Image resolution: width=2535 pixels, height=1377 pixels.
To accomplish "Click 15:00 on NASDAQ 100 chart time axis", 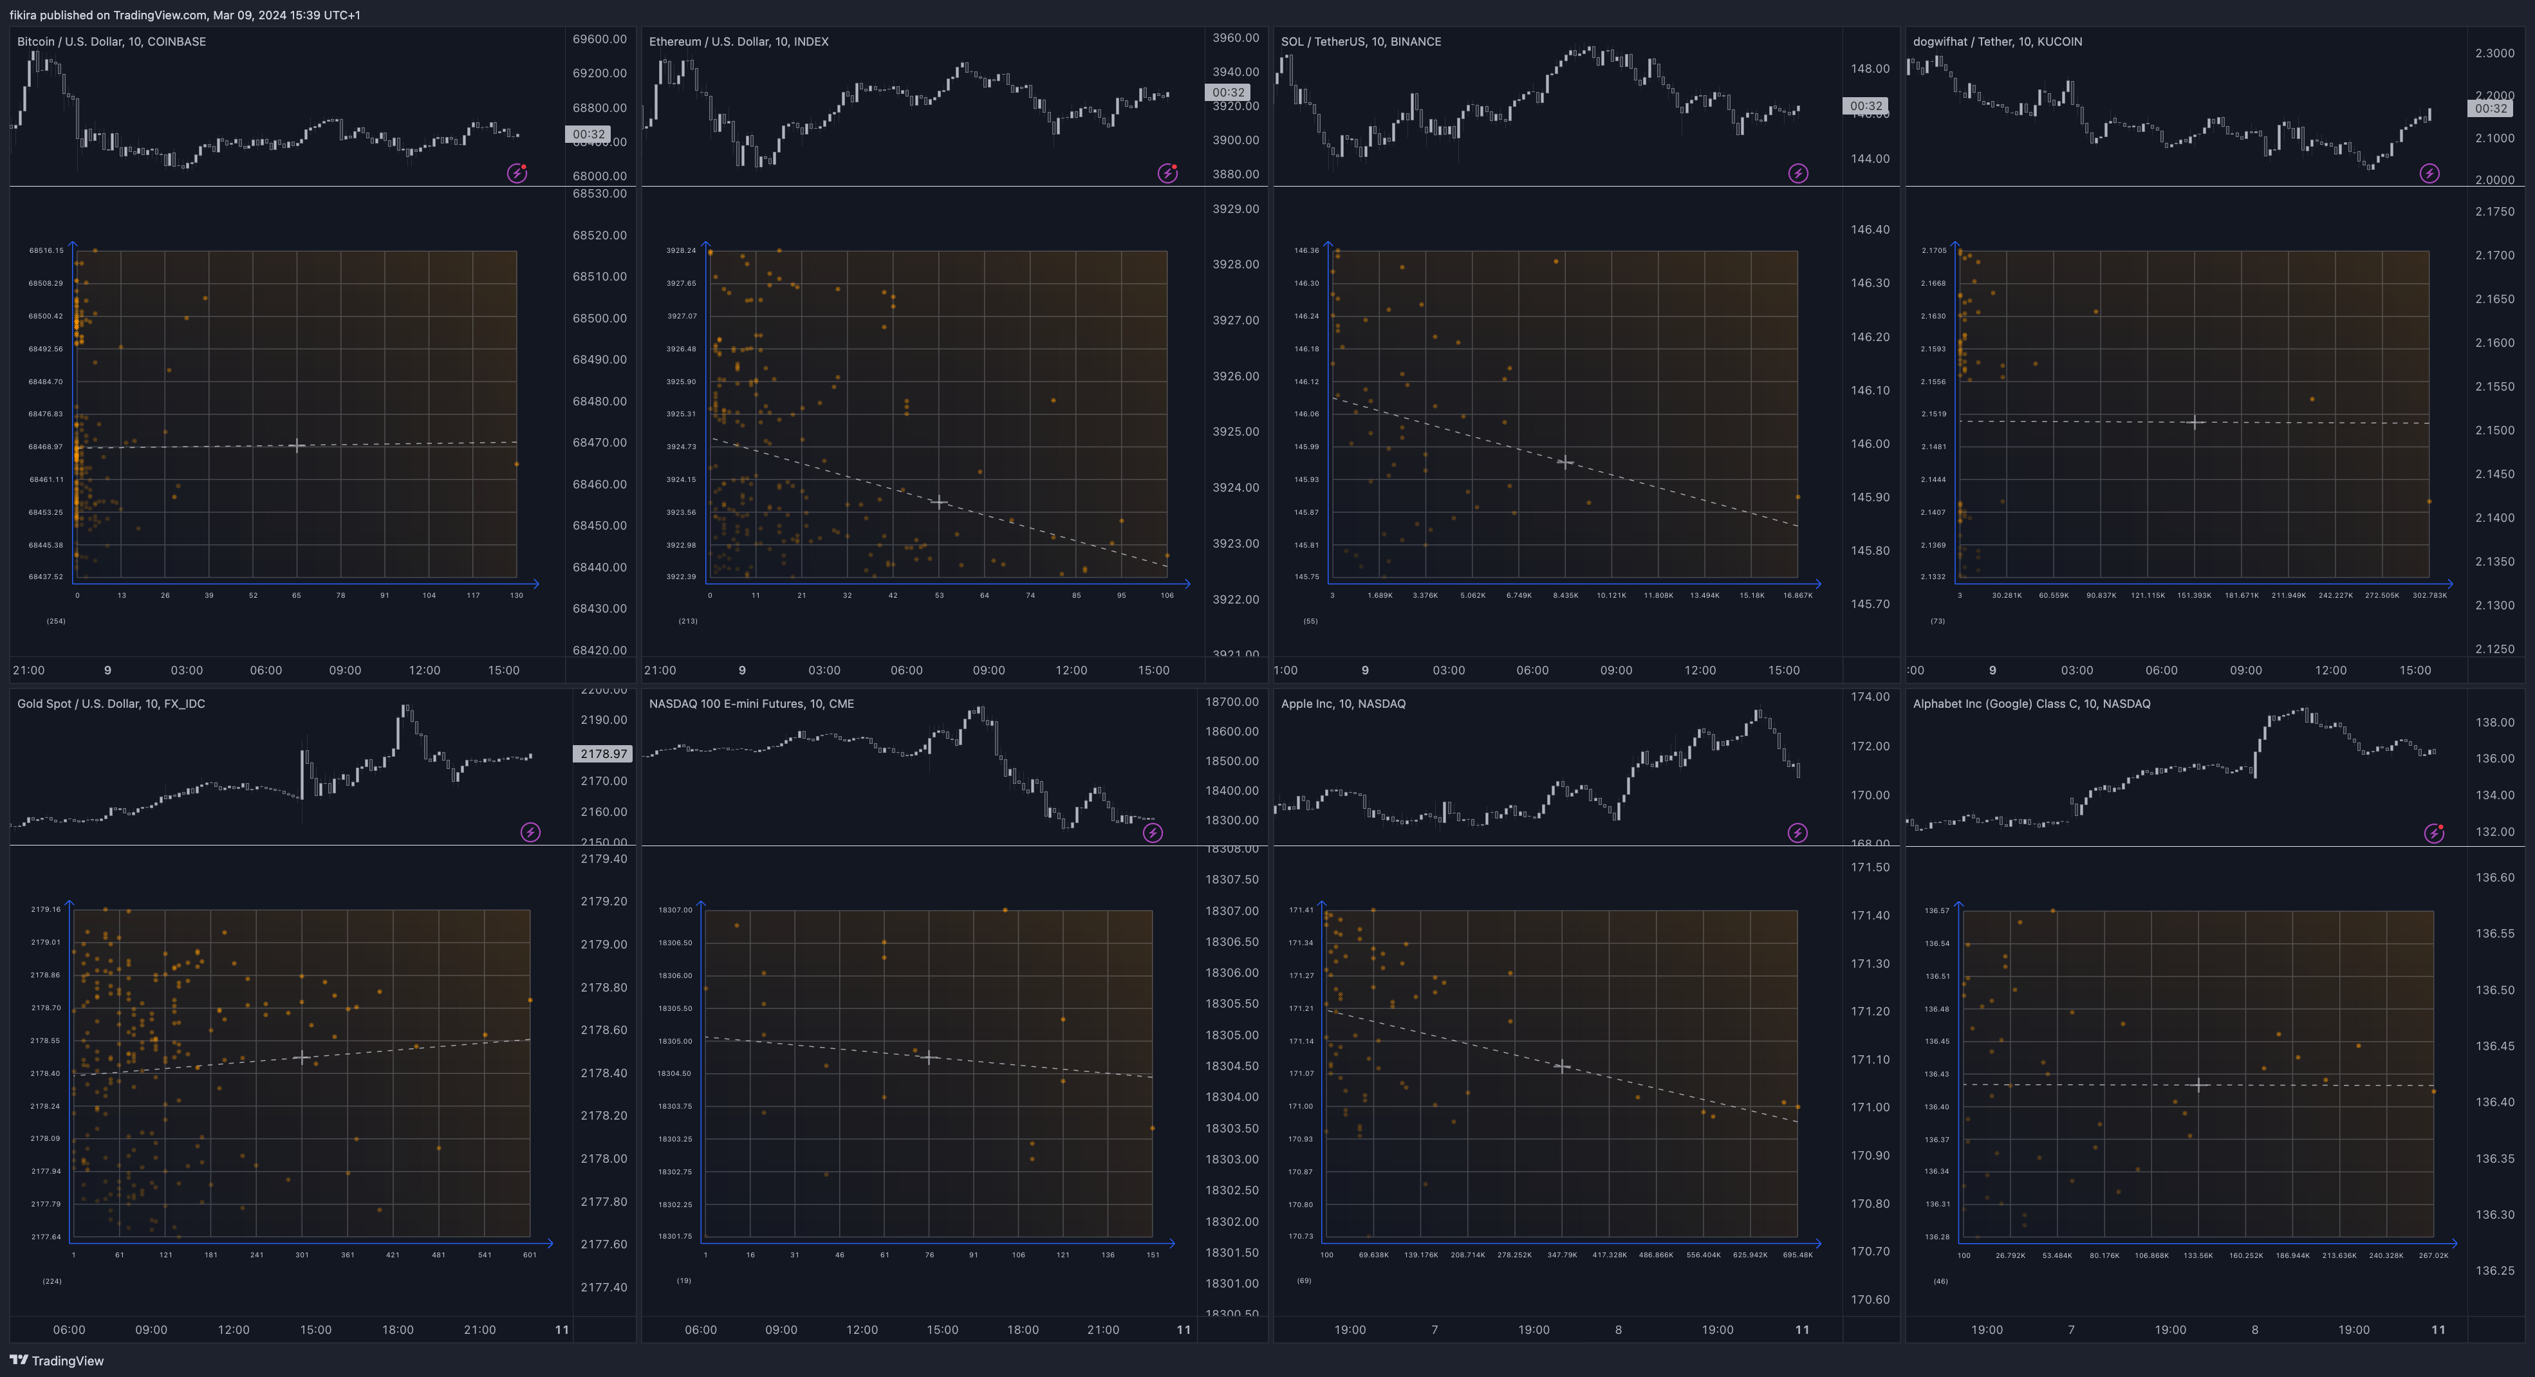I will [942, 1329].
